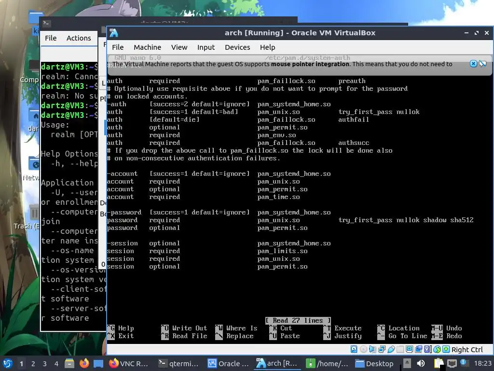Dismiss the mouse pointer integration notification
This screenshot has width=494, height=371.
tap(473, 64)
